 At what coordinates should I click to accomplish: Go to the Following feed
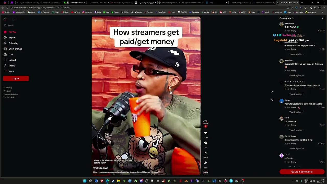click(11, 43)
